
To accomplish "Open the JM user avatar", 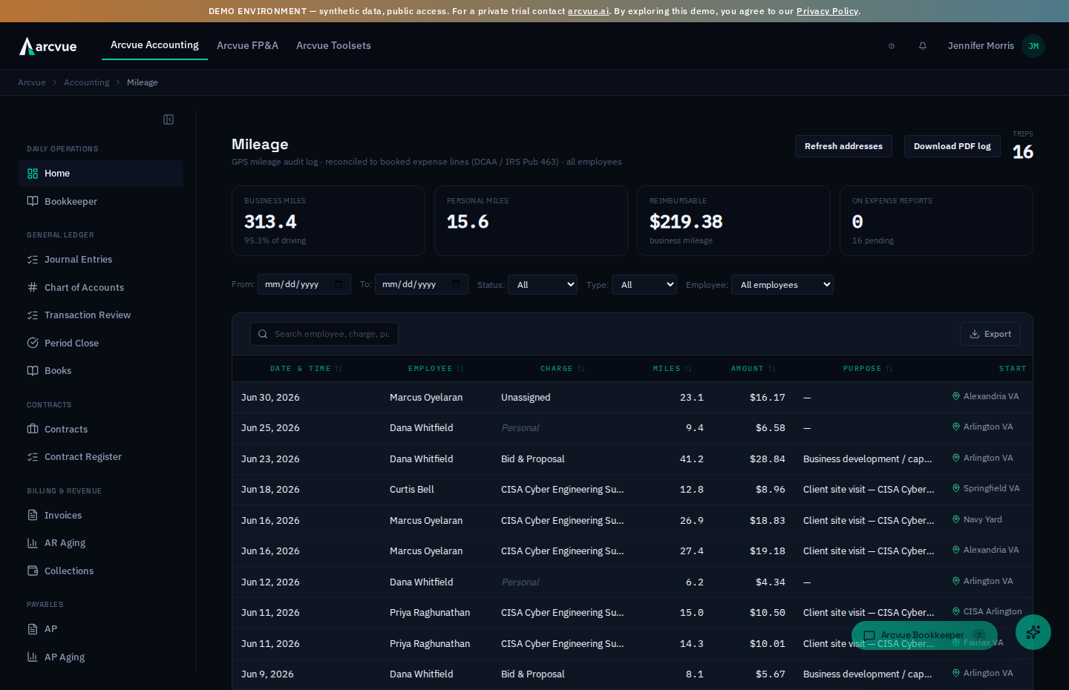I will (x=1033, y=46).
